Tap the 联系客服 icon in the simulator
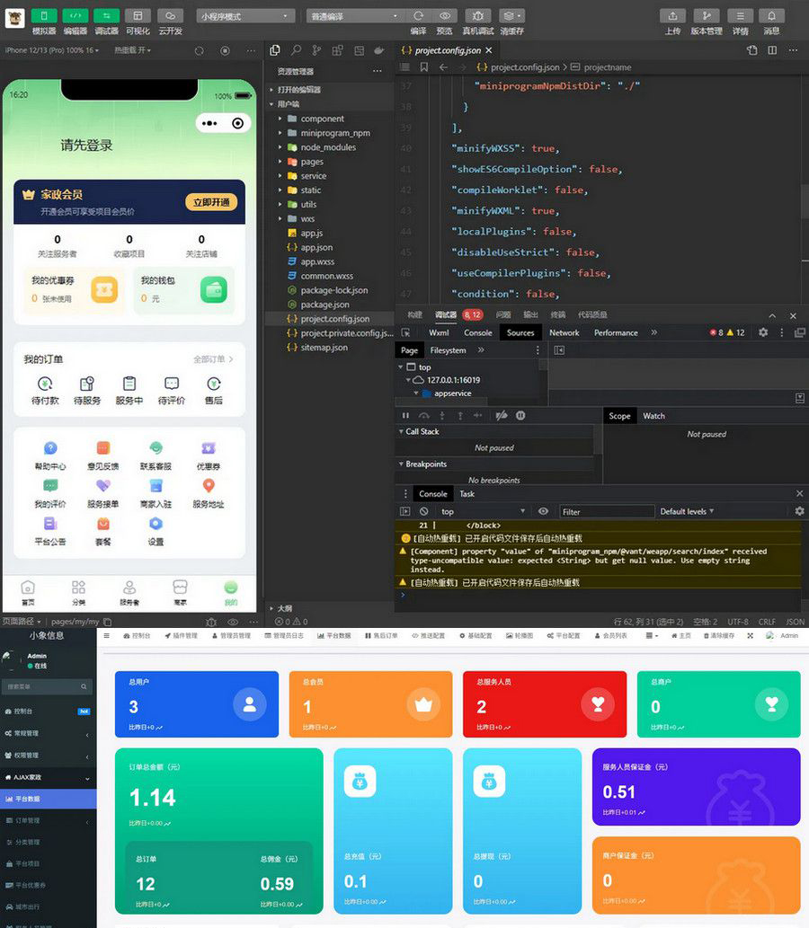This screenshot has width=809, height=928. tap(156, 448)
